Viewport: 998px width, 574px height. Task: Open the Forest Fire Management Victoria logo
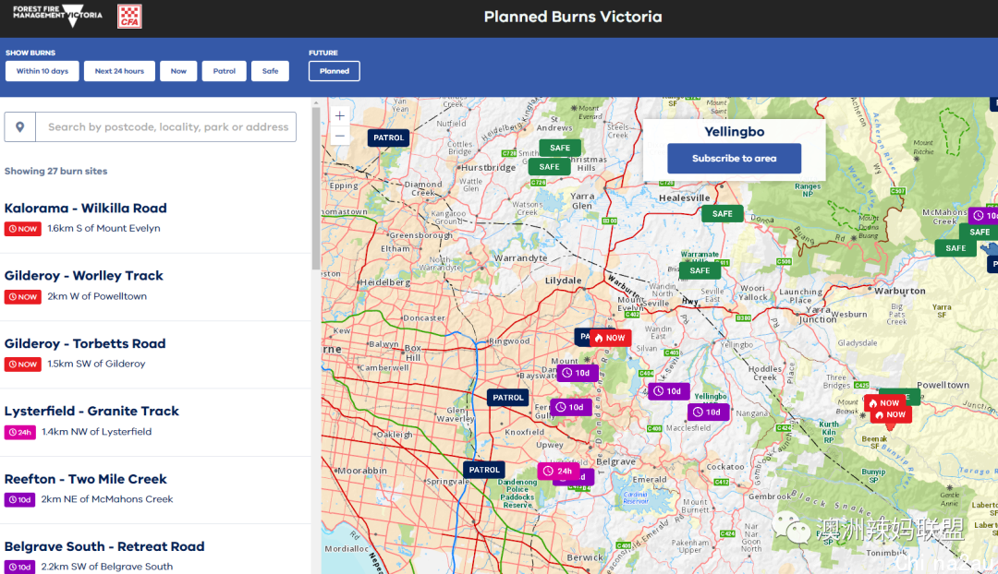coord(58,16)
